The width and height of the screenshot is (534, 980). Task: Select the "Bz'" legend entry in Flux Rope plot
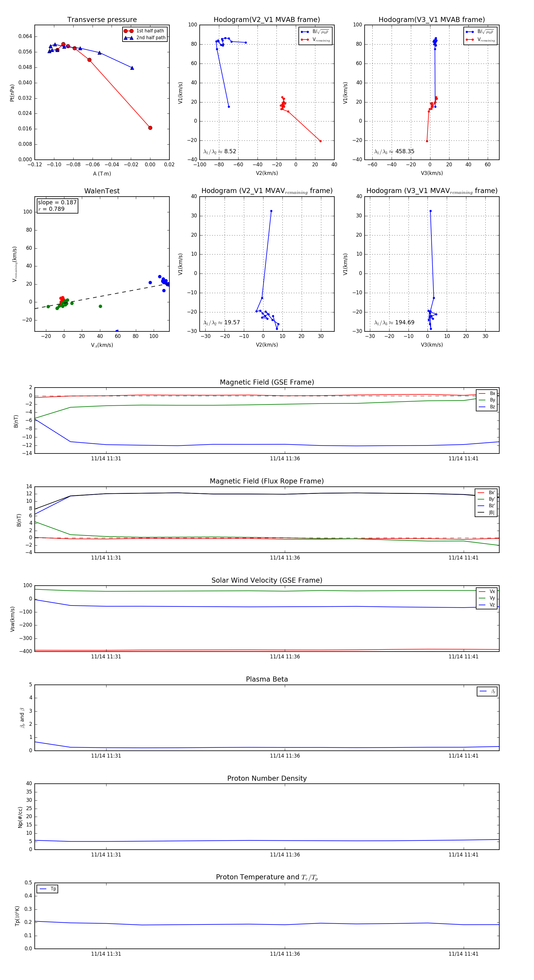click(x=487, y=506)
